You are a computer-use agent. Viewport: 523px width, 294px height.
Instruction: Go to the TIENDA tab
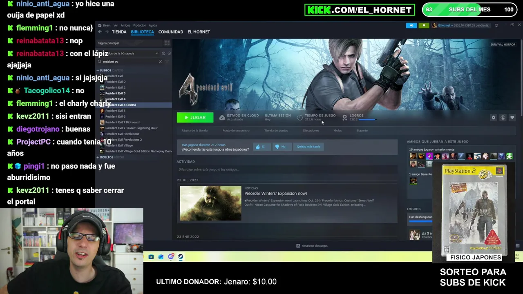click(x=119, y=32)
